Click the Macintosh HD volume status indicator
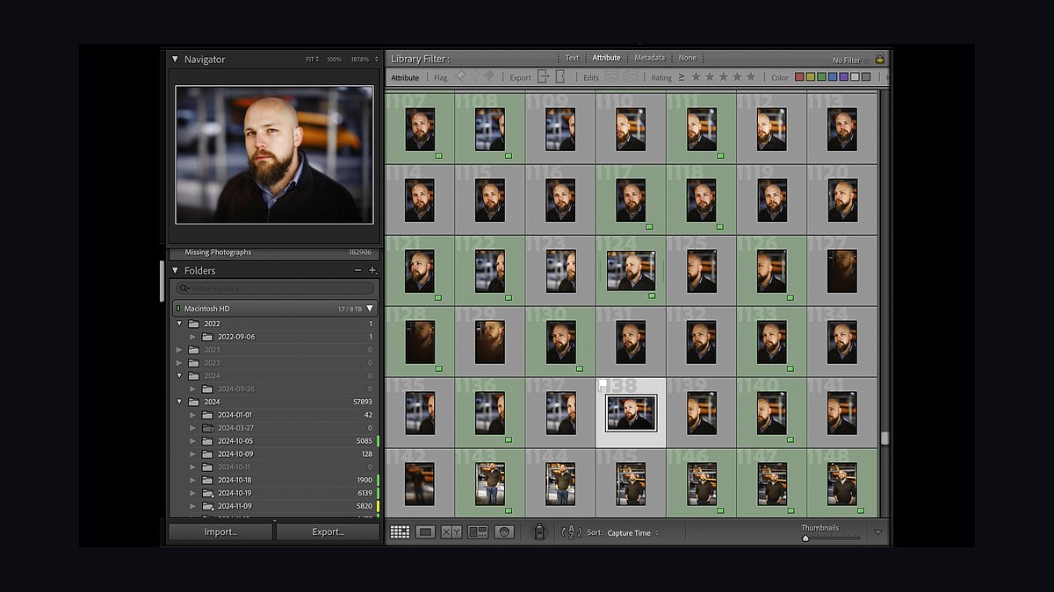 coord(177,309)
